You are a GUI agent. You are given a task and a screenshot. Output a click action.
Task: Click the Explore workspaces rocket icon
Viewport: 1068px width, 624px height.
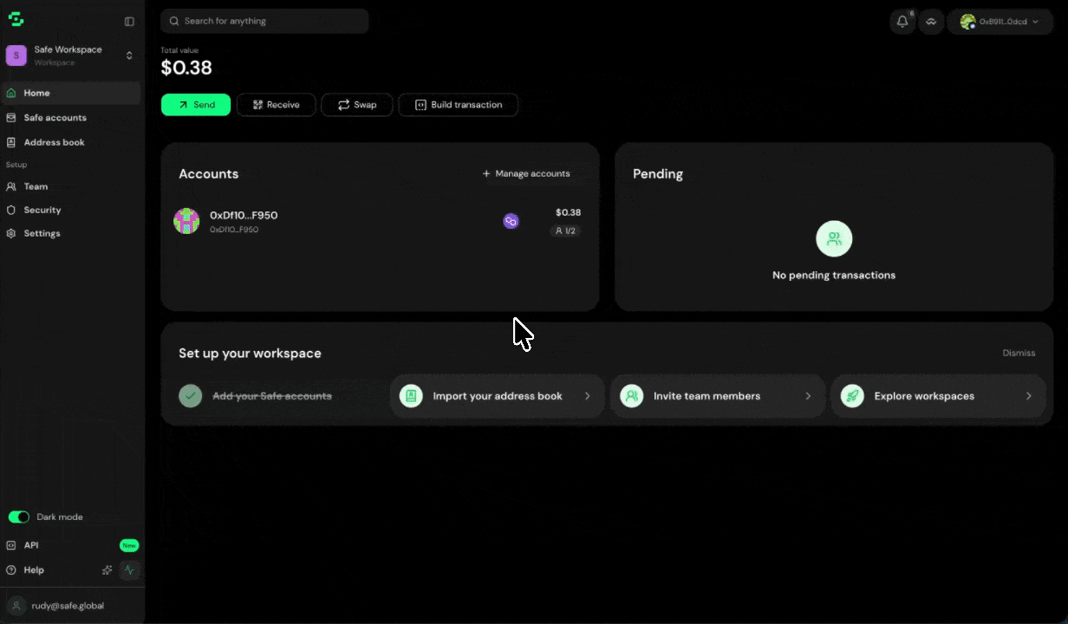coord(852,396)
